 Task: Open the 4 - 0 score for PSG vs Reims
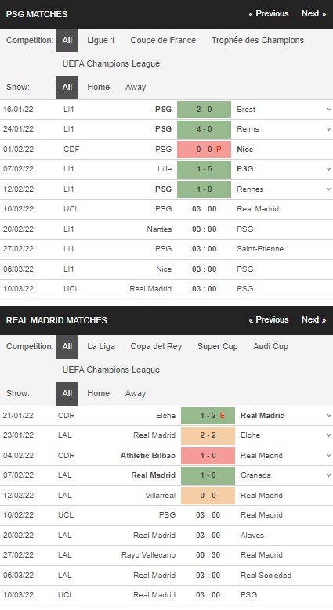pyautogui.click(x=204, y=129)
